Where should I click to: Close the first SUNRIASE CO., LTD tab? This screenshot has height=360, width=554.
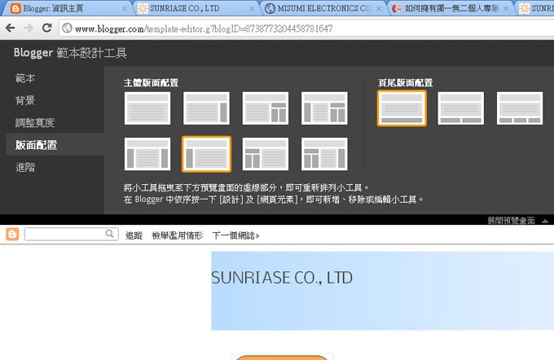tap(252, 9)
